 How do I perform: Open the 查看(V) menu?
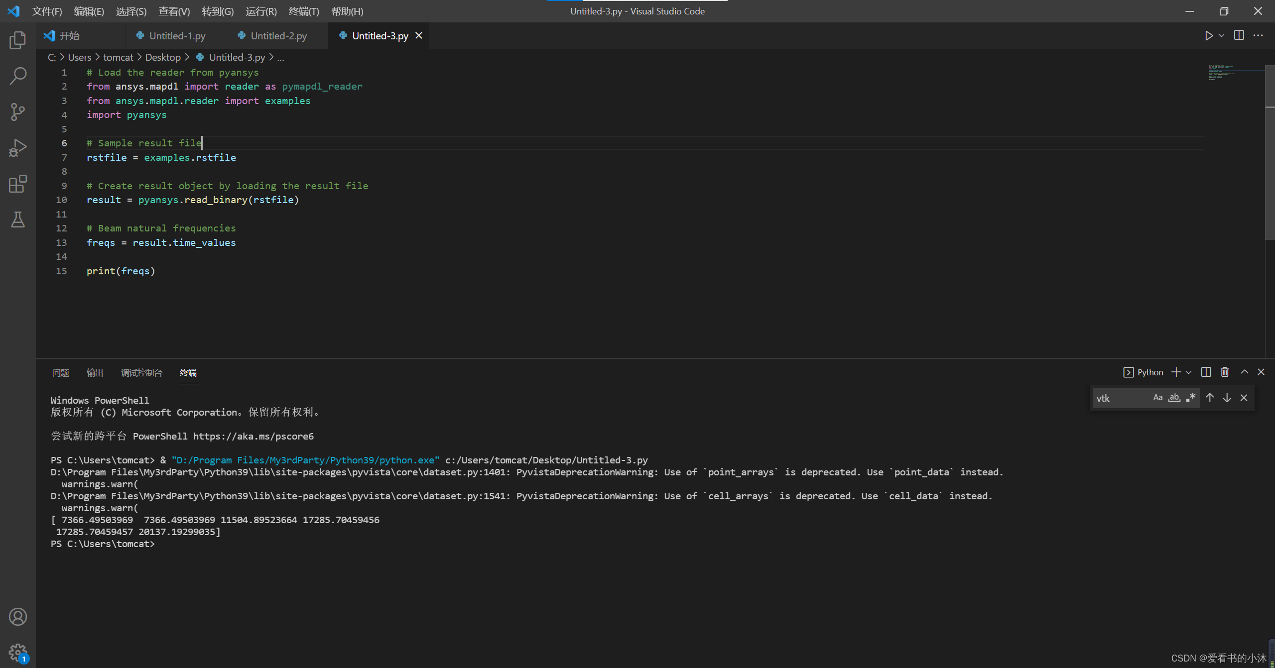pyautogui.click(x=174, y=11)
